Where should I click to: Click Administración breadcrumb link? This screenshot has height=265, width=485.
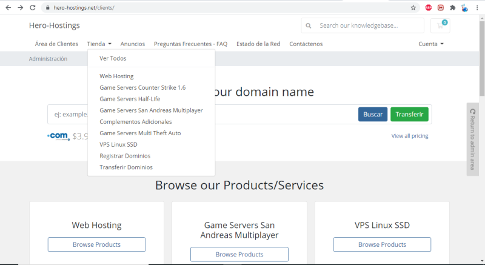pyautogui.click(x=48, y=59)
